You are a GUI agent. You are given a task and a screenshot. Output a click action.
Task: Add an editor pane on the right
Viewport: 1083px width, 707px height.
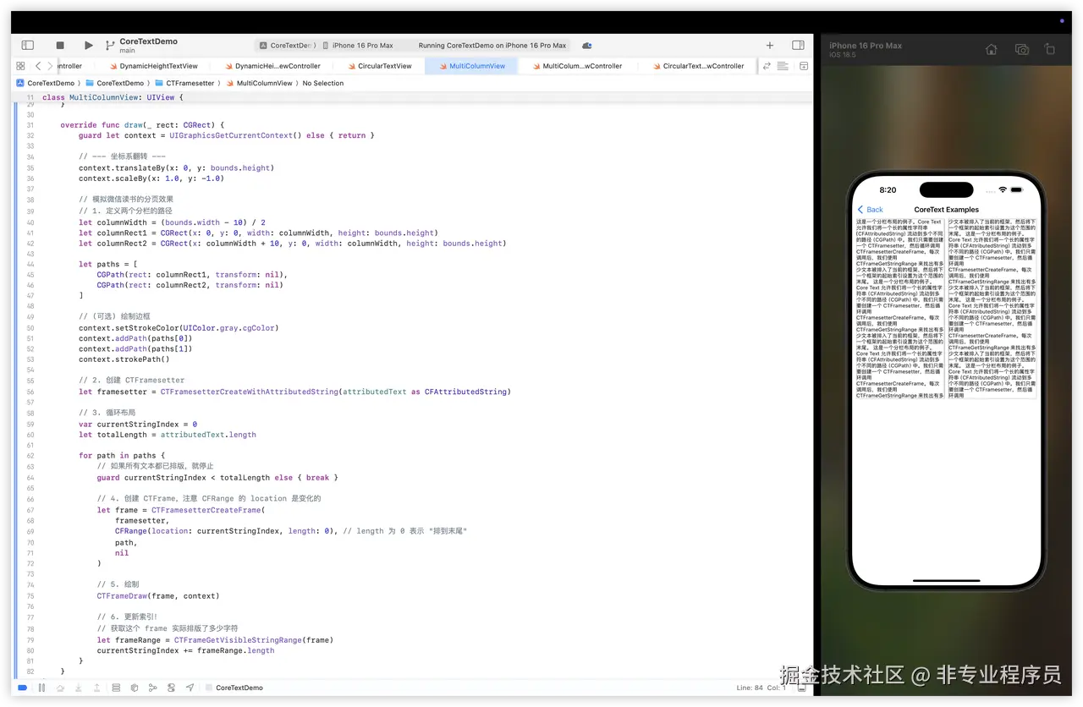(804, 66)
